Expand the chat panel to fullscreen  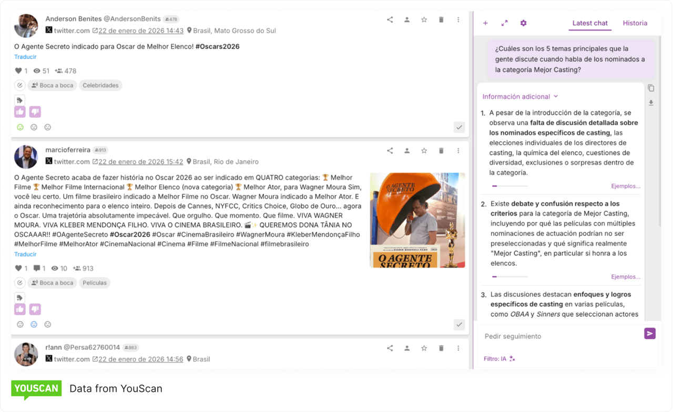click(x=504, y=23)
